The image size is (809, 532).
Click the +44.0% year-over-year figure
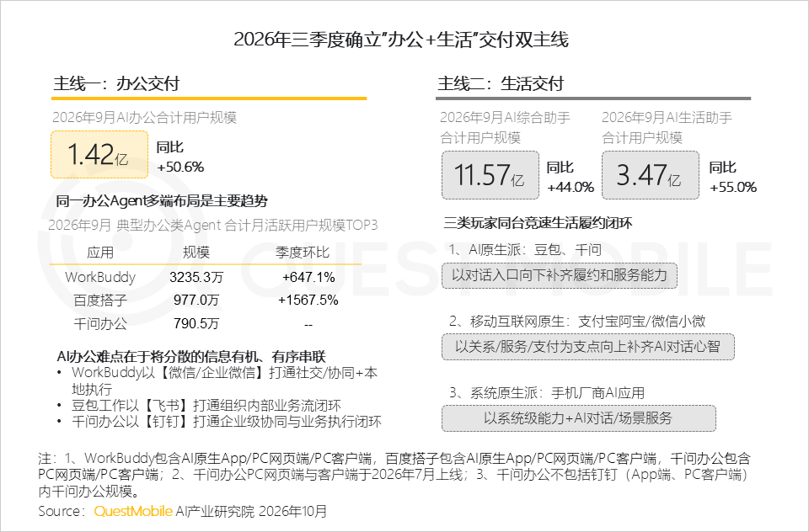[x=571, y=187]
